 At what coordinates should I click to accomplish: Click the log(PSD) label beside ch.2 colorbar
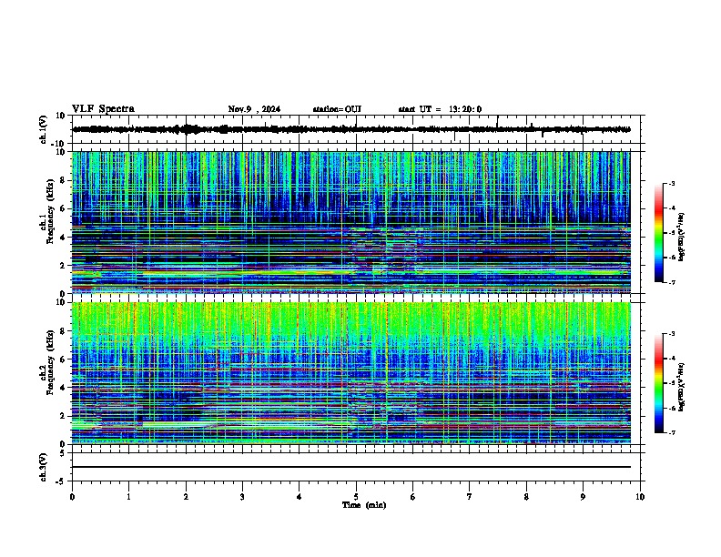(682, 387)
